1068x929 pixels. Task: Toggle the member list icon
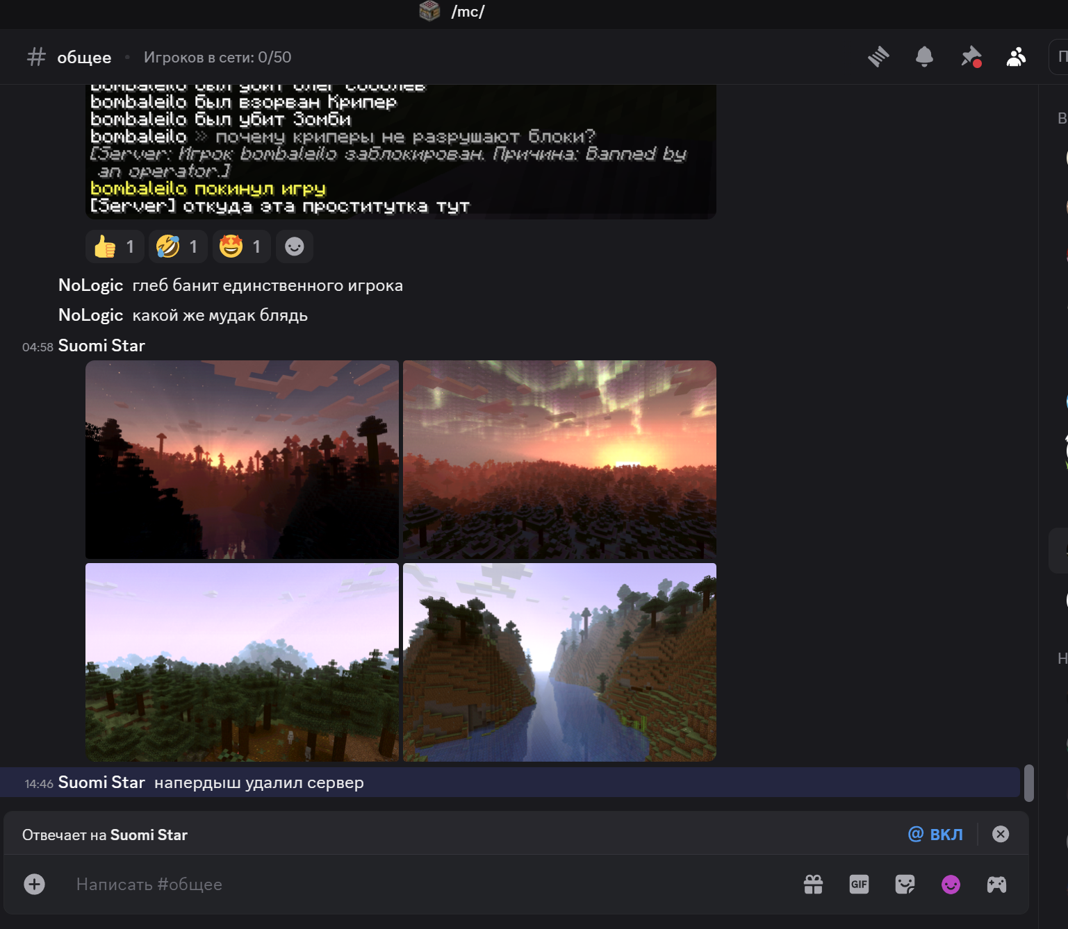(1016, 57)
